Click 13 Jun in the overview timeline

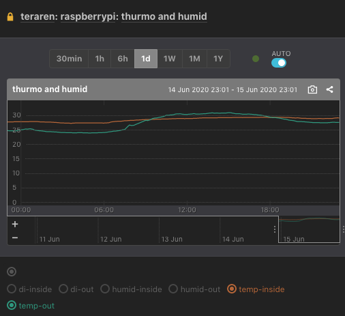coord(172,239)
